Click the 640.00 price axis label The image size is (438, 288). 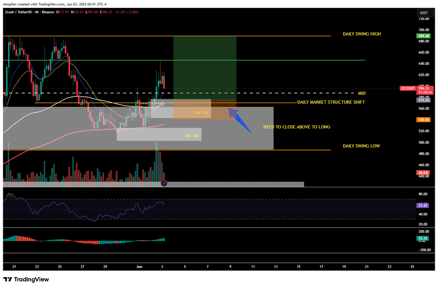[x=424, y=64]
